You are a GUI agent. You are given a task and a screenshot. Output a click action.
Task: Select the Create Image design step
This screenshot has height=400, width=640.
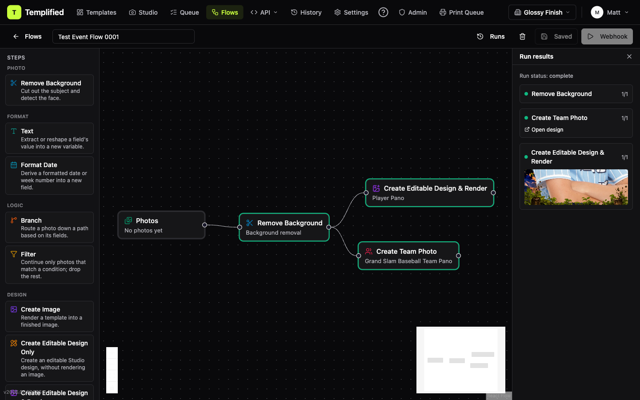coord(49,316)
